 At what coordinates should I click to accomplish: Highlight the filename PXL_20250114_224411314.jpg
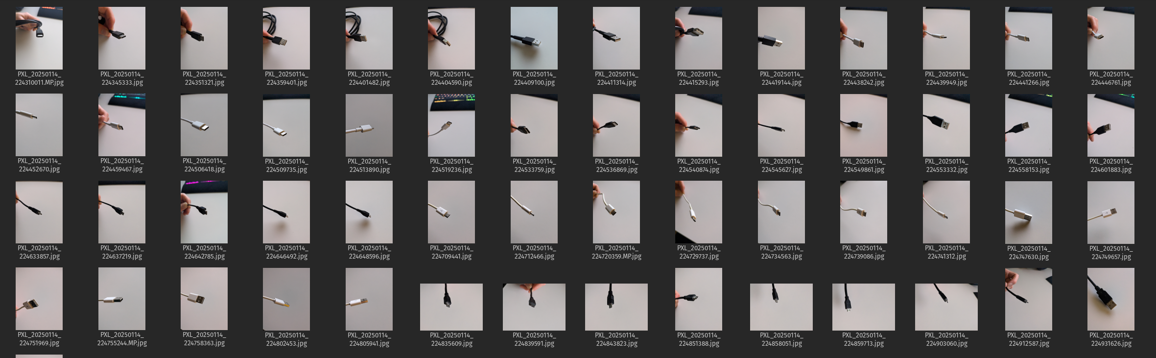(616, 78)
